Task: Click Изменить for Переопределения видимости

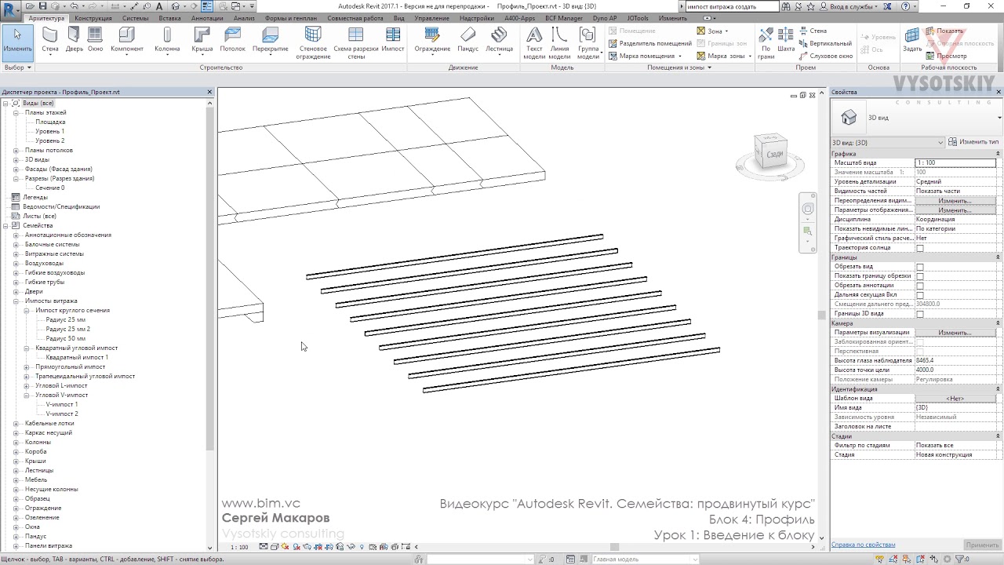Action: pyautogui.click(x=955, y=201)
